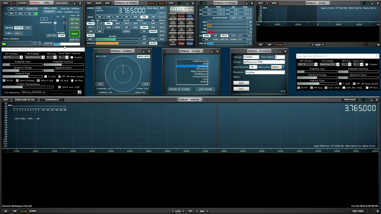Click the SCREENSHOT button in Main SP

(52, 100)
